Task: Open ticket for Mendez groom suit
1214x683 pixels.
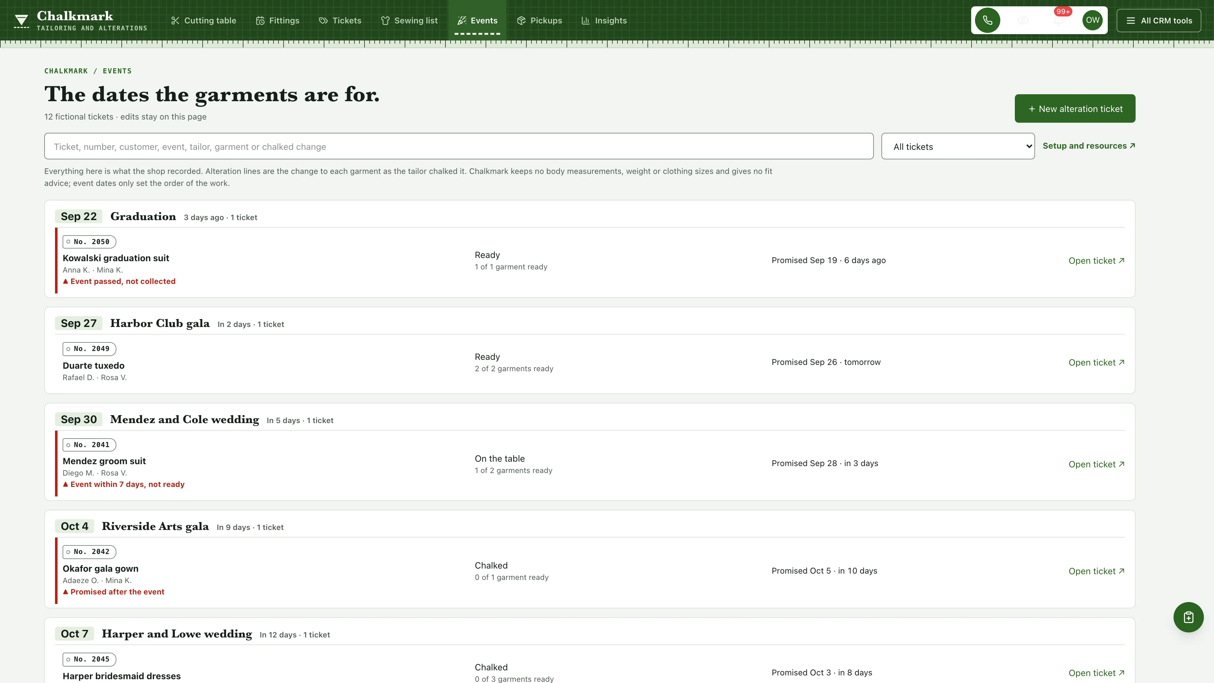Action: coord(1096,464)
